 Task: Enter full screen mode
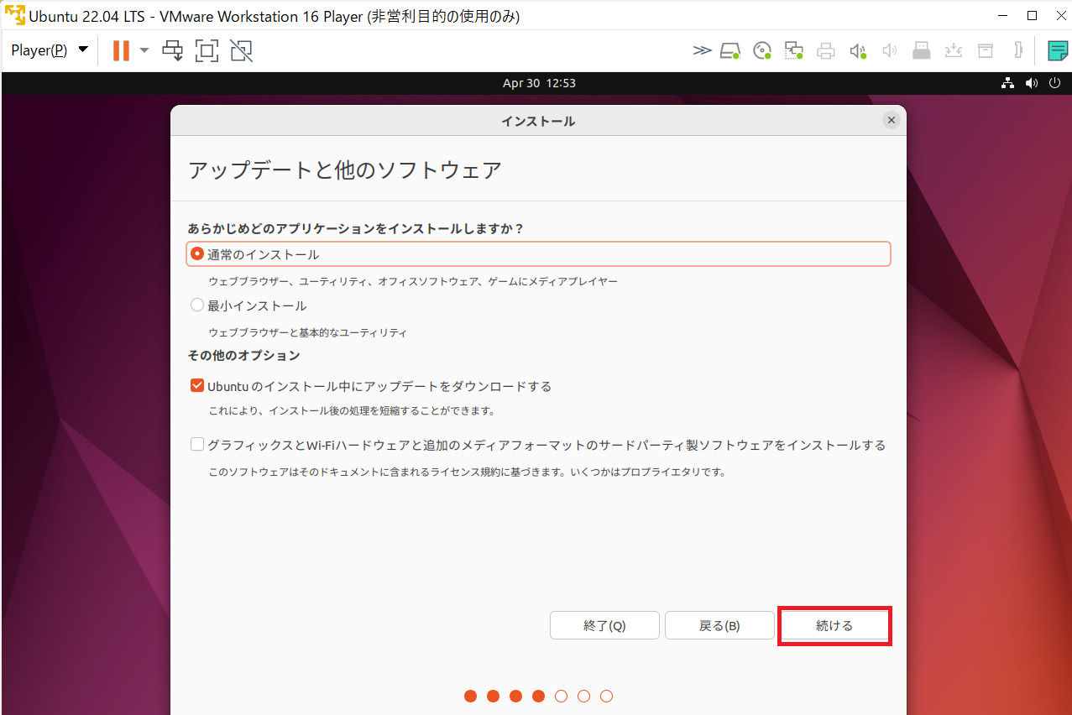[x=207, y=50]
